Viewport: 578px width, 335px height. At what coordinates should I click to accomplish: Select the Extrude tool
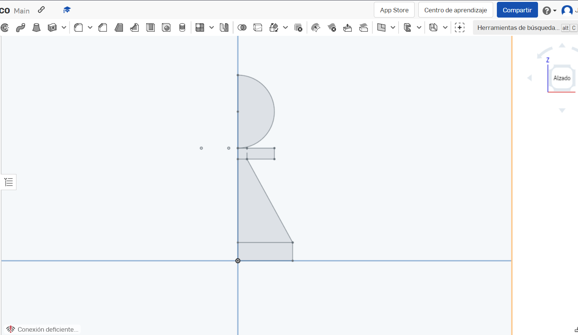(52, 27)
